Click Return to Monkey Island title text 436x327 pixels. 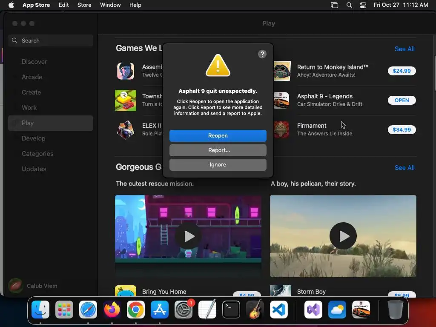point(333,67)
